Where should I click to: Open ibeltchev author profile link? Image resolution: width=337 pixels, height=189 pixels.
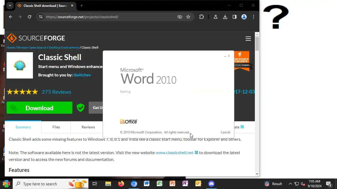[82, 75]
